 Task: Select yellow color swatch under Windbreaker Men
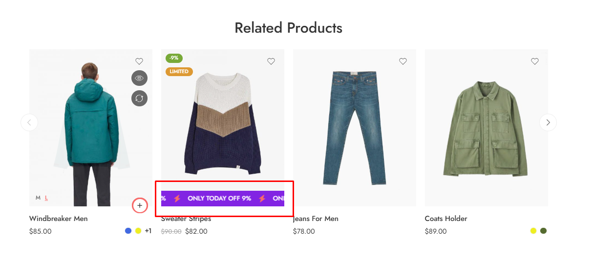pyautogui.click(x=138, y=231)
